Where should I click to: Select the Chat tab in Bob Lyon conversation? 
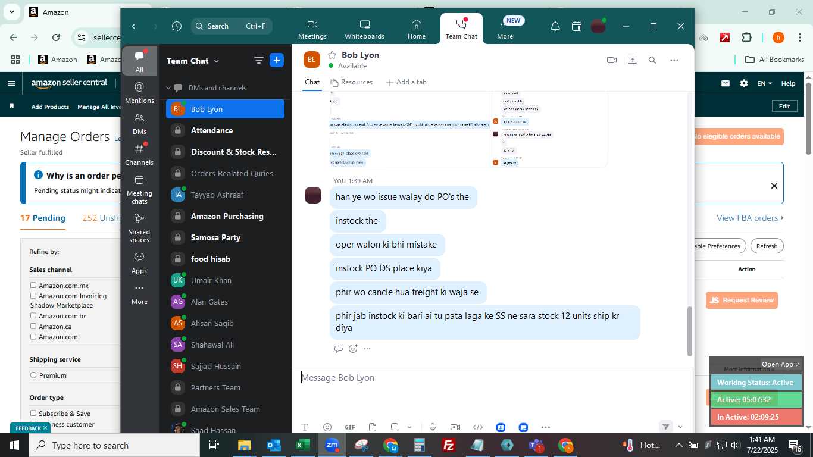(x=312, y=82)
